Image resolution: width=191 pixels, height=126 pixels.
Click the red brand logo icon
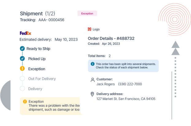click(90, 29)
